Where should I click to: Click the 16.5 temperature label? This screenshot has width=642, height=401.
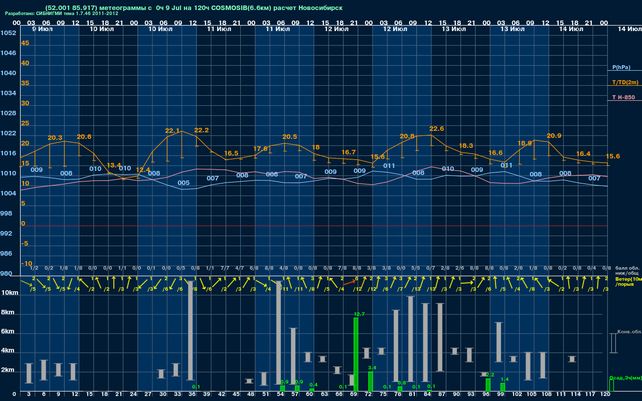coord(231,153)
